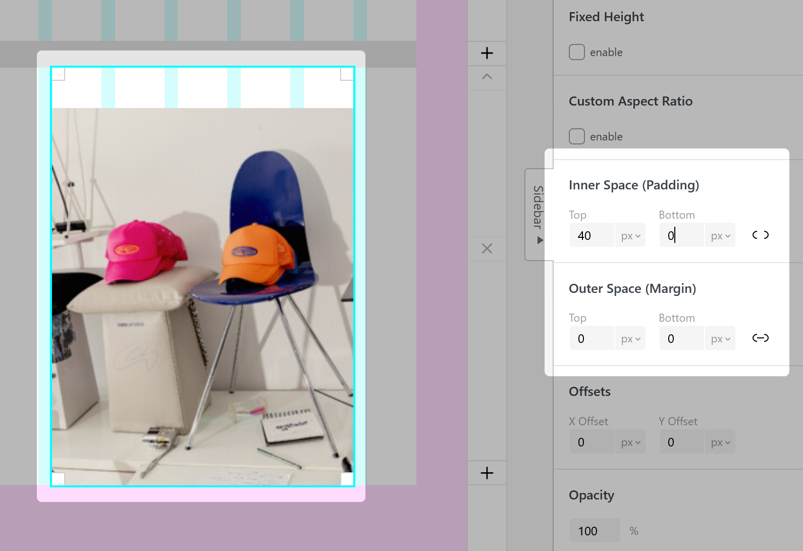
Task: Toggle the padding link values icon
Action: [x=760, y=235]
